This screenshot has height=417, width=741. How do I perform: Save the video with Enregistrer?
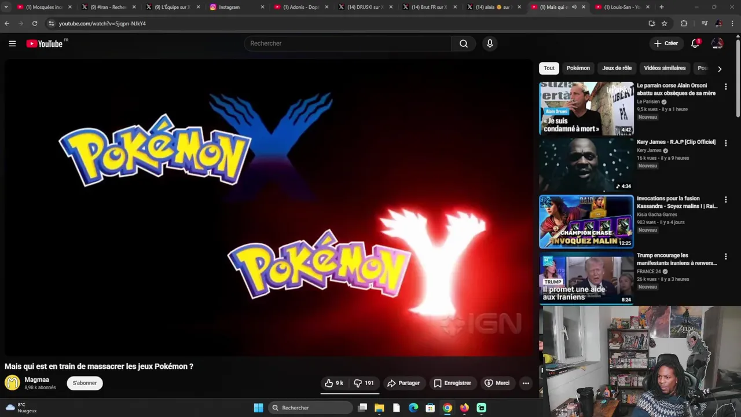[x=452, y=383]
